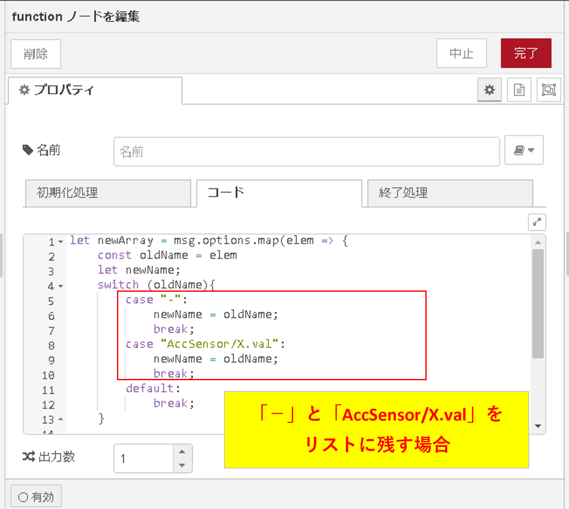Click line number 8 in the gutter
This screenshot has width=569, height=509.
pyautogui.click(x=51, y=346)
